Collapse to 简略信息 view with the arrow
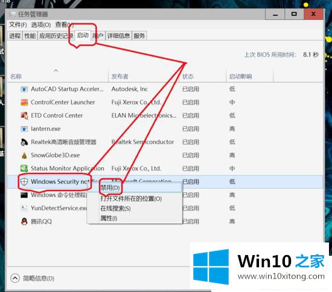Viewport: 332px width, 292px height. 15,278
